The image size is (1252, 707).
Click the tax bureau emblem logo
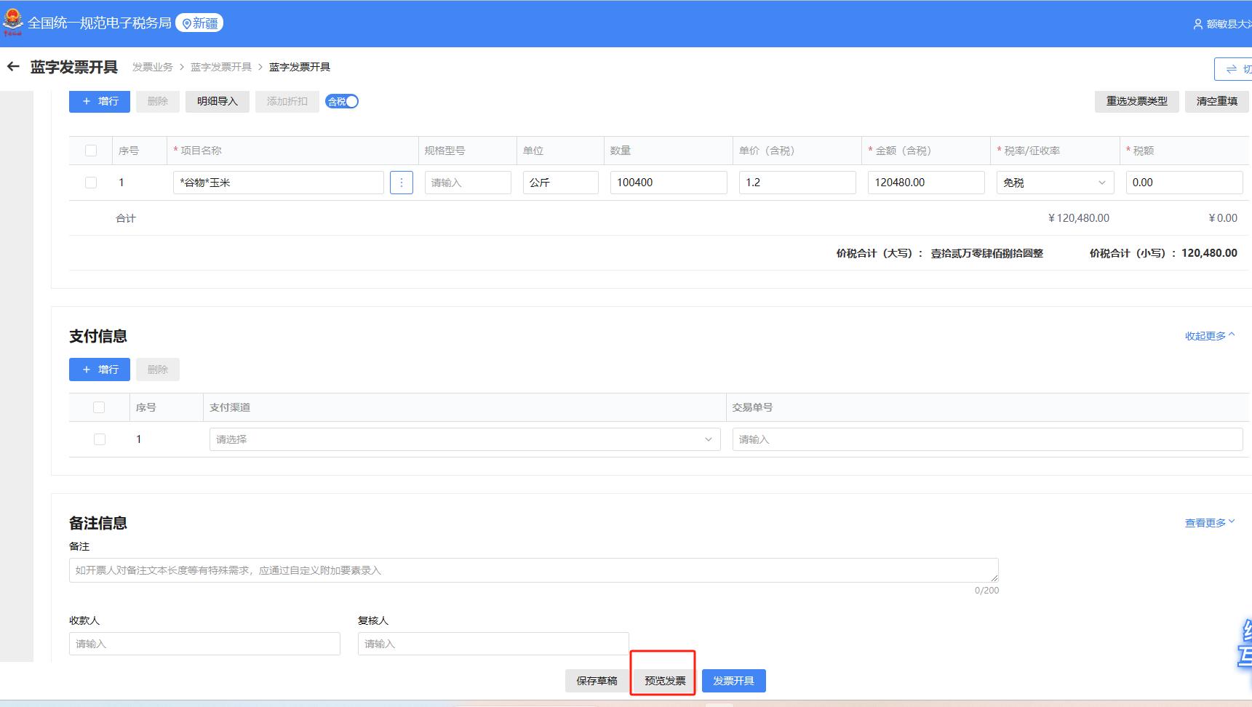tap(12, 23)
